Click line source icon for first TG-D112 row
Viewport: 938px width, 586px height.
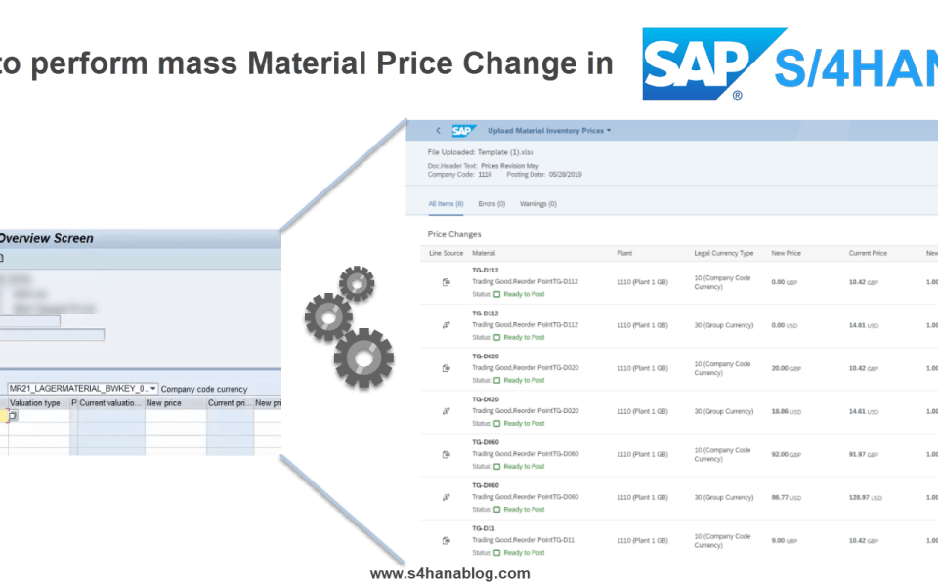point(446,282)
